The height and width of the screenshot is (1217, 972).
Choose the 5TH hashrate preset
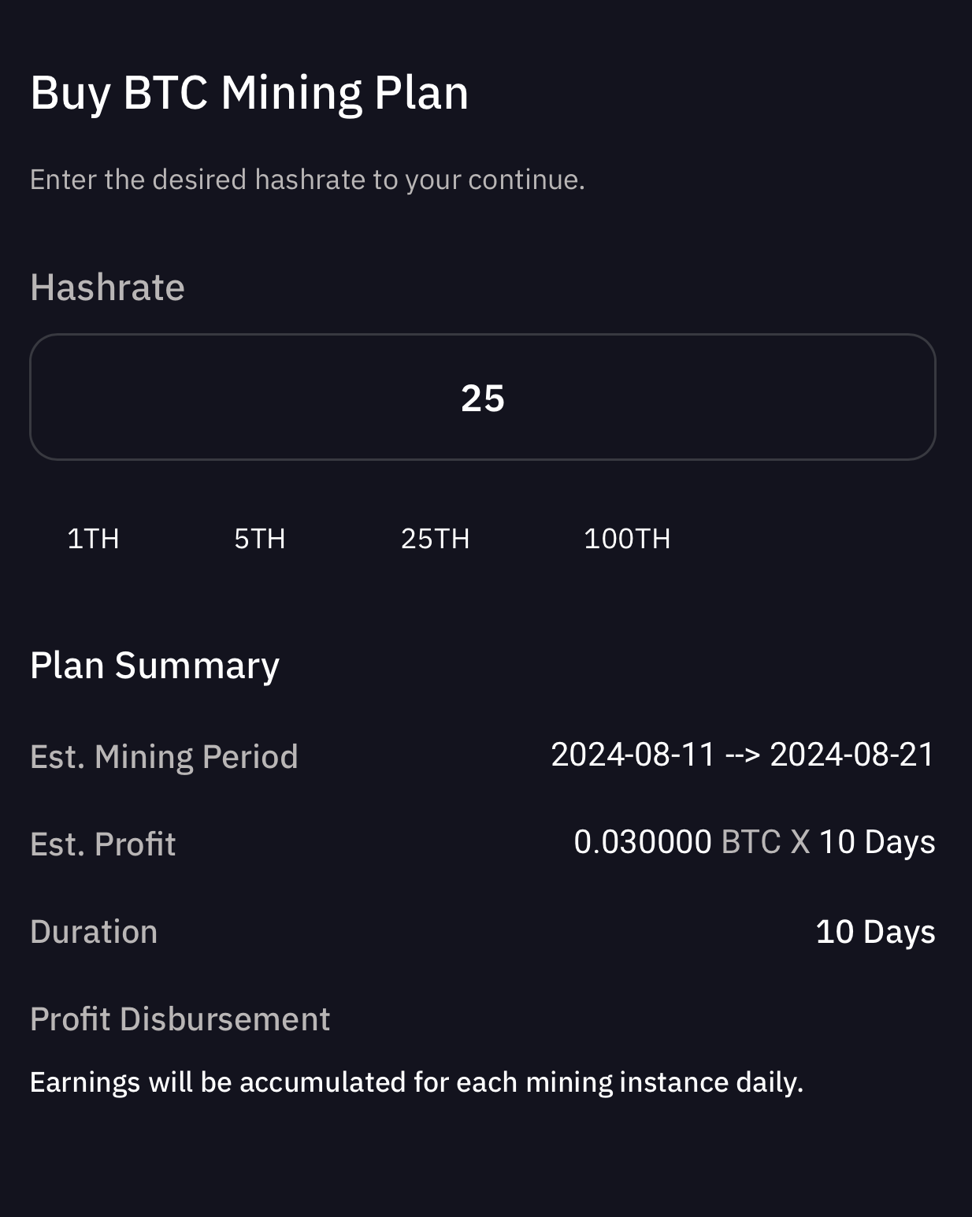coord(259,539)
